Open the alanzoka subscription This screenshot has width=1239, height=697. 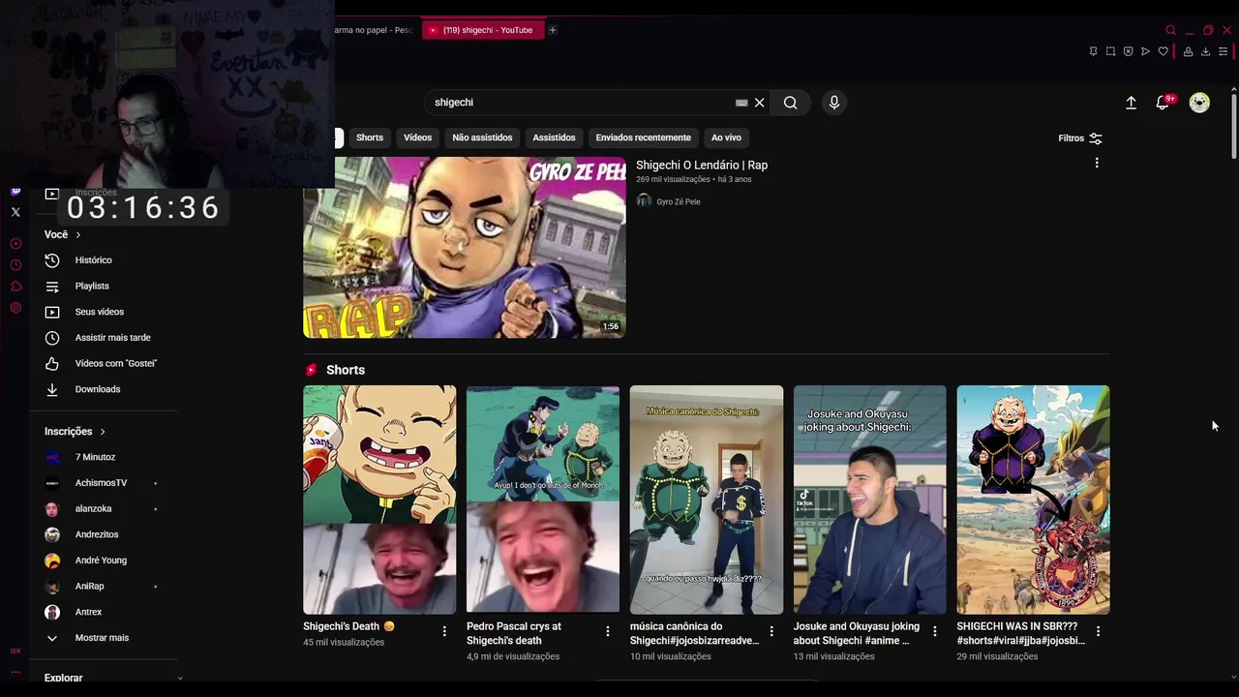(93, 508)
